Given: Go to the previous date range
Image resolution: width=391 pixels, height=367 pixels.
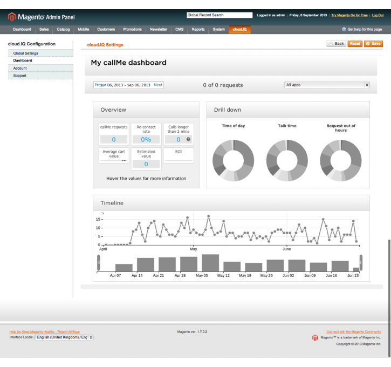Looking at the screenshot, I should [x=97, y=85].
